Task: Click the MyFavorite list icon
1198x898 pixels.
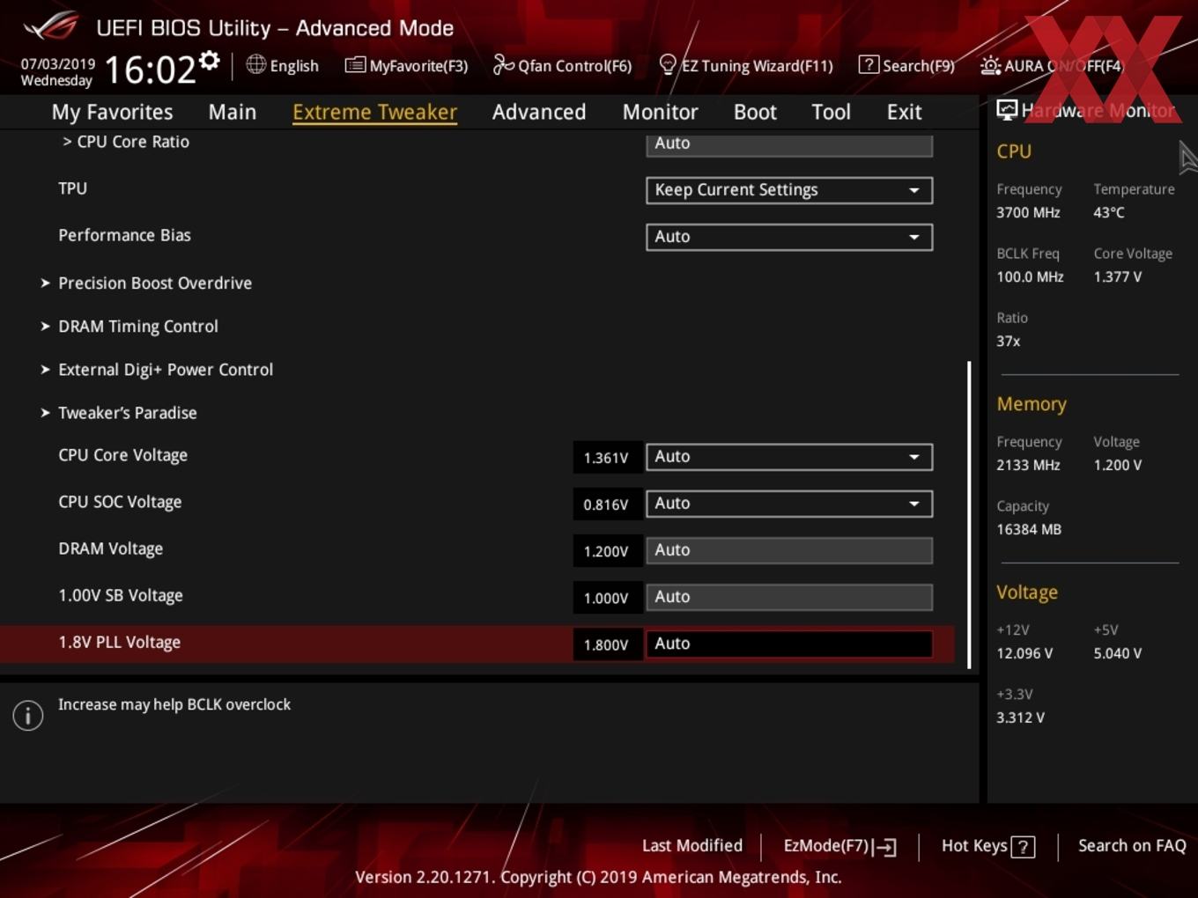Action: click(x=355, y=65)
